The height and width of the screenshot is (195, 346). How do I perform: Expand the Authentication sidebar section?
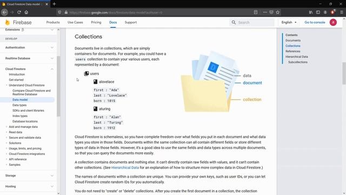coord(52,48)
